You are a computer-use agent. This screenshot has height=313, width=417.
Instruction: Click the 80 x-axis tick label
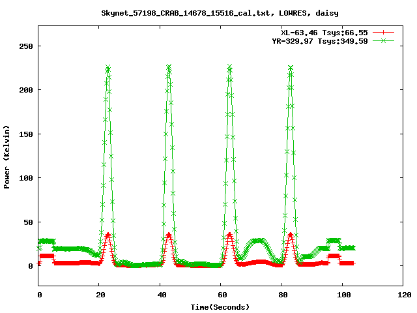(283, 295)
